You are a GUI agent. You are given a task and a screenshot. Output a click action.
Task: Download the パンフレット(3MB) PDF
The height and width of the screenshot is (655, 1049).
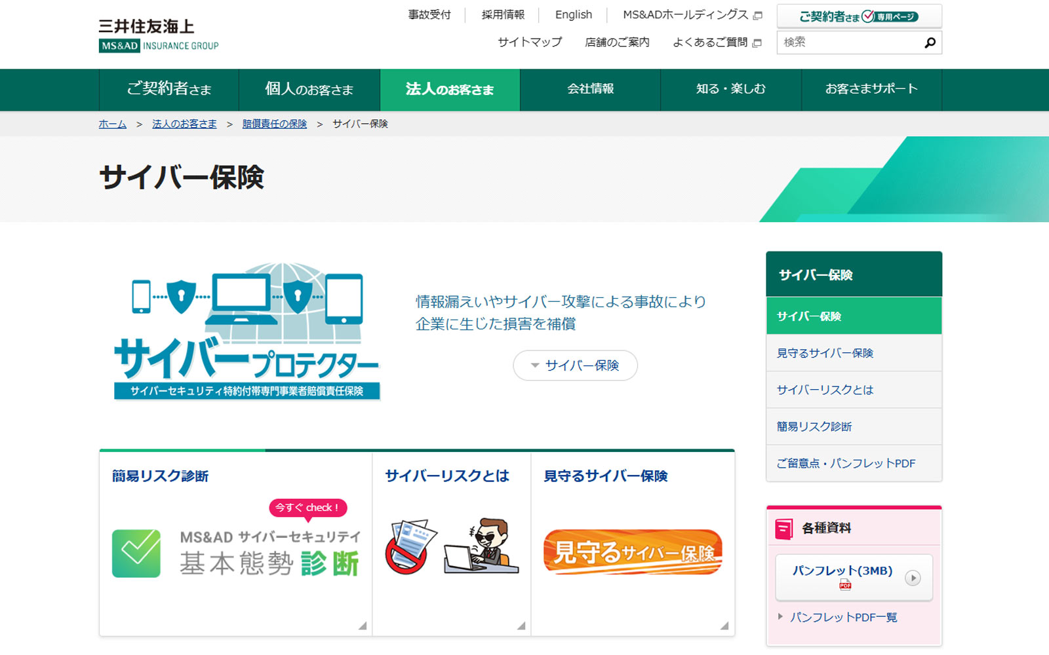coord(854,578)
